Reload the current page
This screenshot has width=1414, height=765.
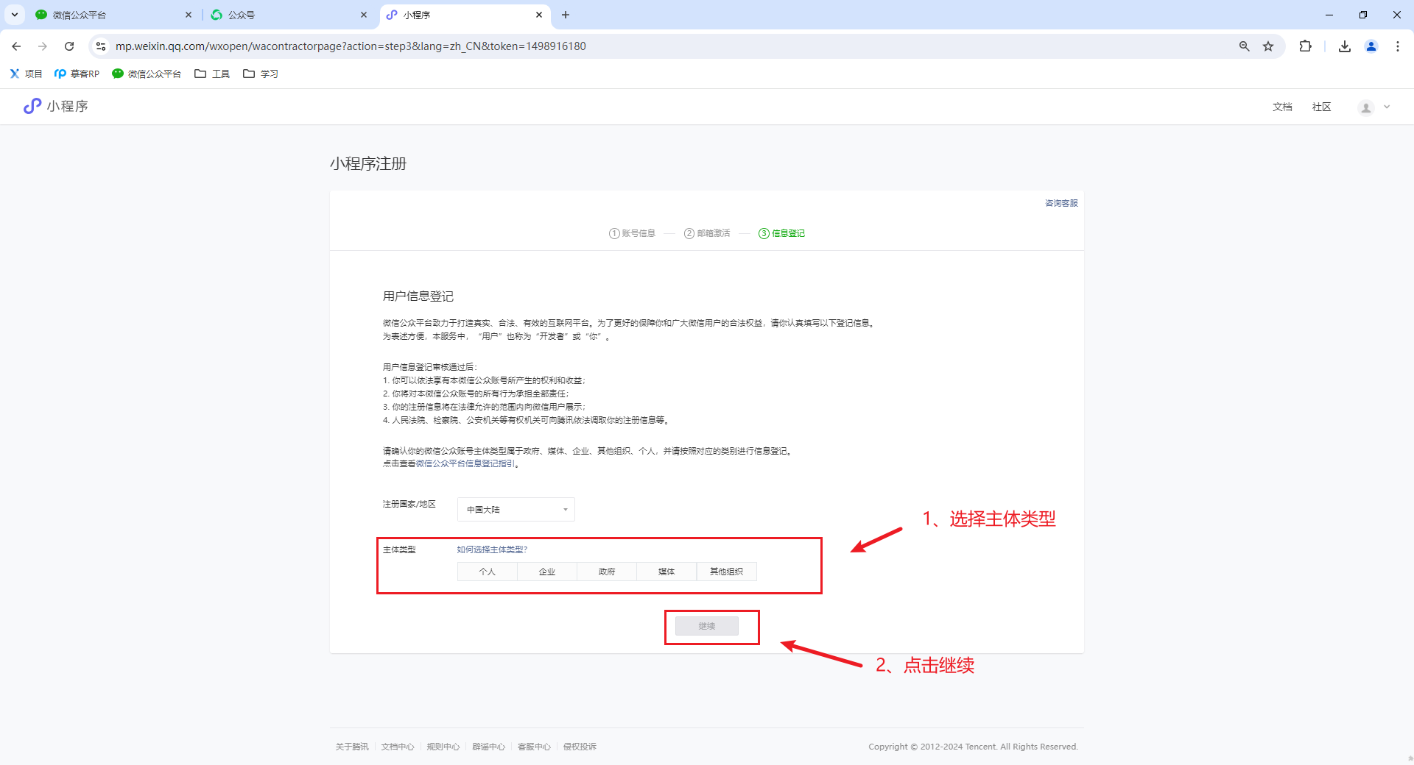[69, 46]
